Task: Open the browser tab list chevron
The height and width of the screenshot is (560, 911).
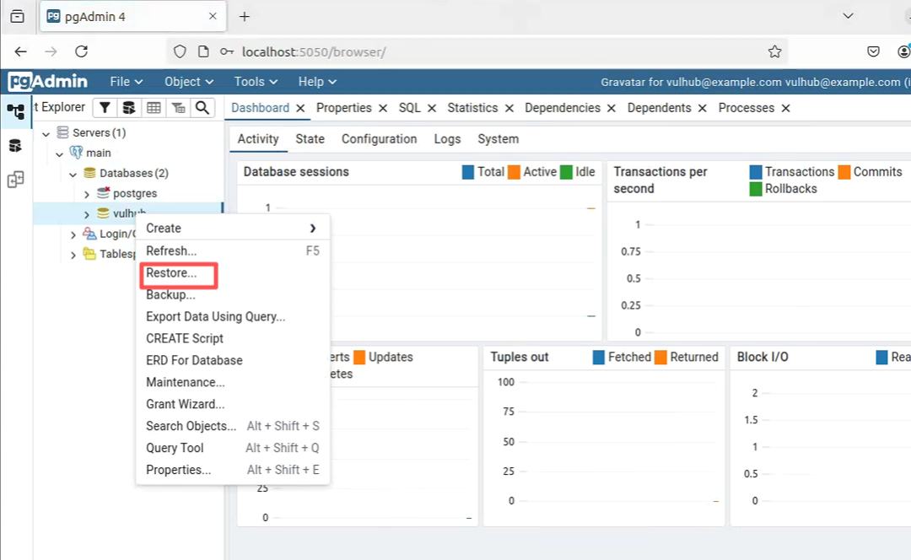Action: tap(849, 16)
